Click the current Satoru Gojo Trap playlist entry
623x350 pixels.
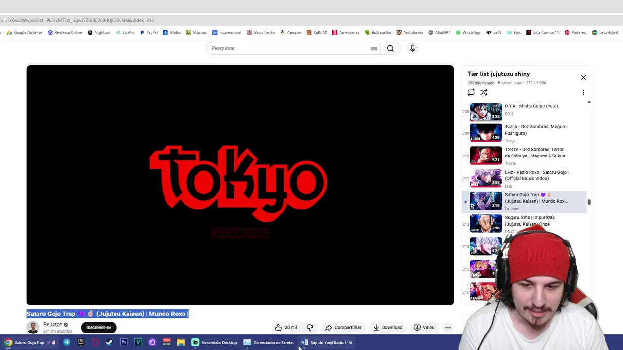524,201
